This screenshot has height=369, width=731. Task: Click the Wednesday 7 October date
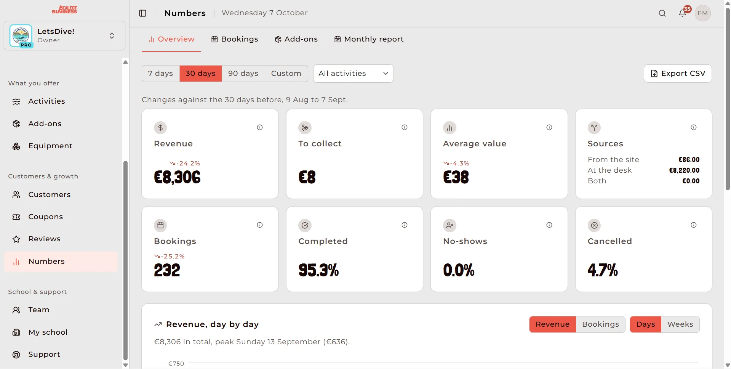[x=265, y=13]
